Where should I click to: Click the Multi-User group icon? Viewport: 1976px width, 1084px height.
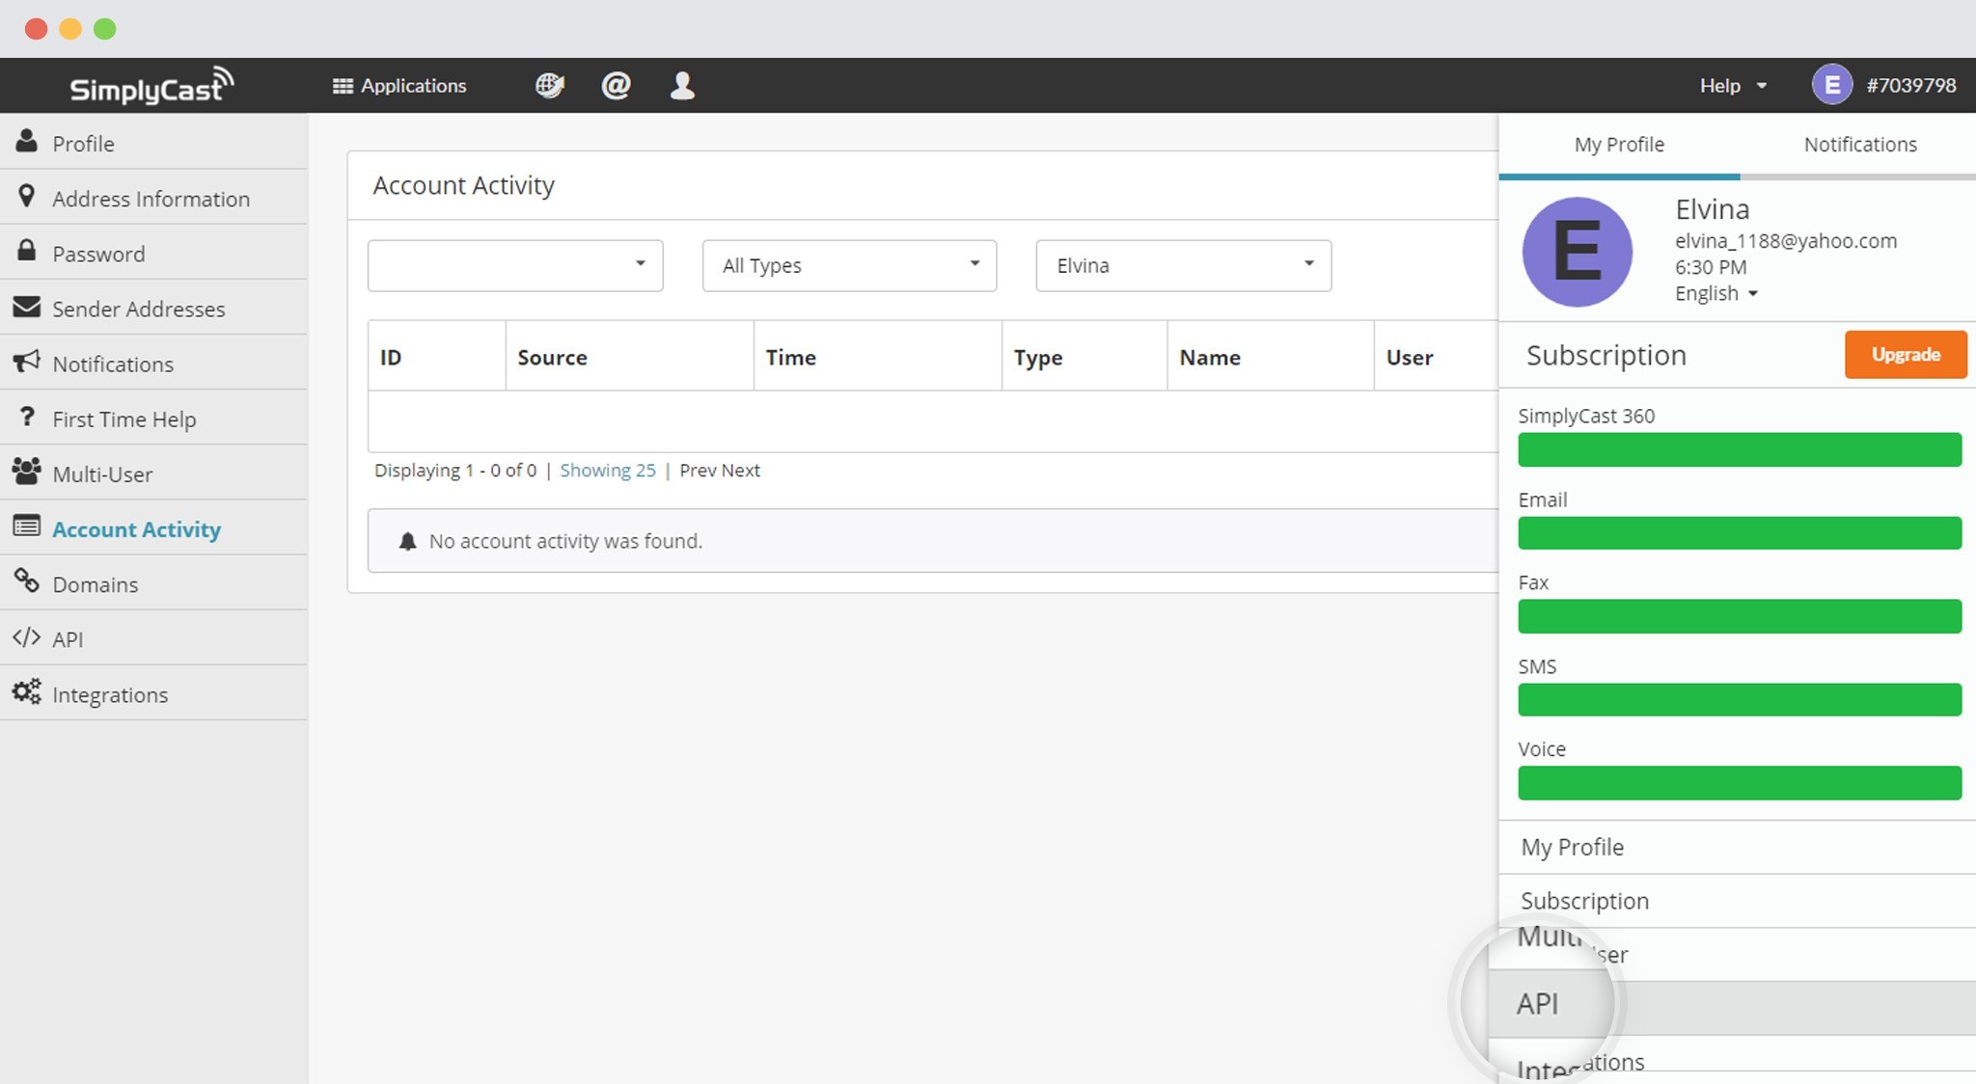click(27, 472)
